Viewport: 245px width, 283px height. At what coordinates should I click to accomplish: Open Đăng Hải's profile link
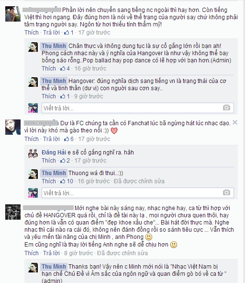[54, 153]
